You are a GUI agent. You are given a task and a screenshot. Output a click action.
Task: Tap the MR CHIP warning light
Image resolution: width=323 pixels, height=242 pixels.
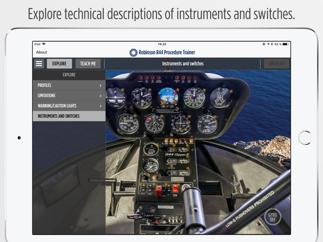click(x=152, y=78)
